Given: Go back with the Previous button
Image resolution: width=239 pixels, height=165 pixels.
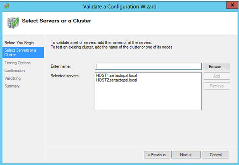Looking at the screenshot, I should click(157, 155).
